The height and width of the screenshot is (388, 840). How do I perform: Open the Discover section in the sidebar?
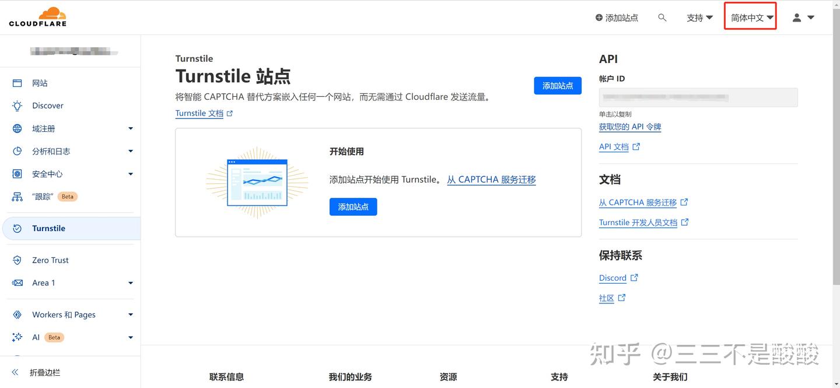(x=47, y=106)
